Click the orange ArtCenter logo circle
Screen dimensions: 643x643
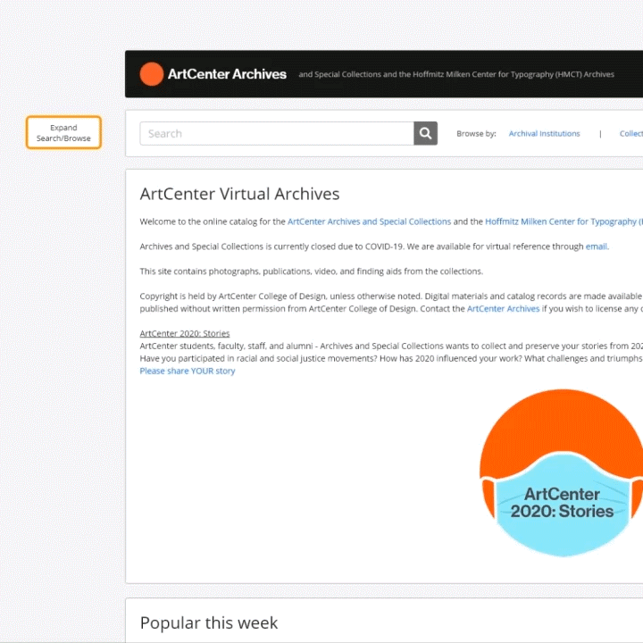tap(152, 74)
